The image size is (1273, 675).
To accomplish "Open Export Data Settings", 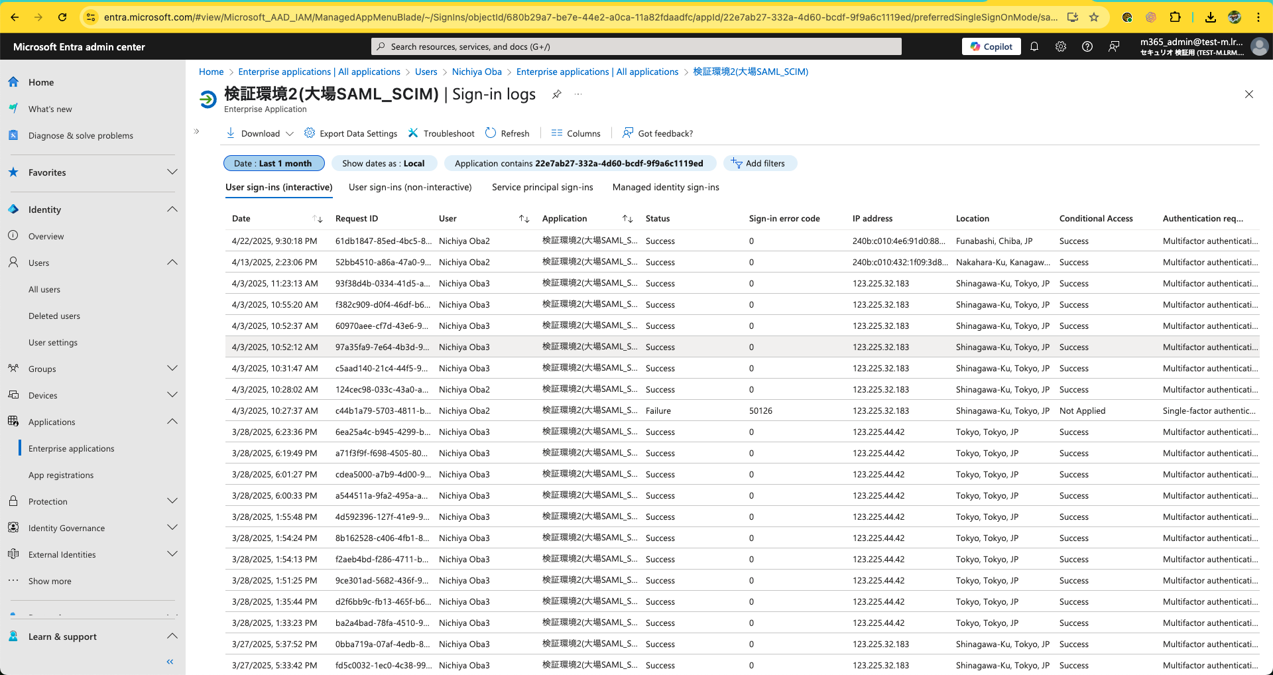I will click(x=351, y=133).
